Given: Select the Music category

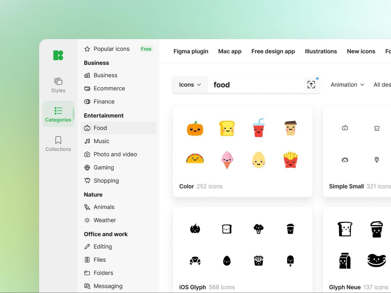Looking at the screenshot, I should 101,141.
